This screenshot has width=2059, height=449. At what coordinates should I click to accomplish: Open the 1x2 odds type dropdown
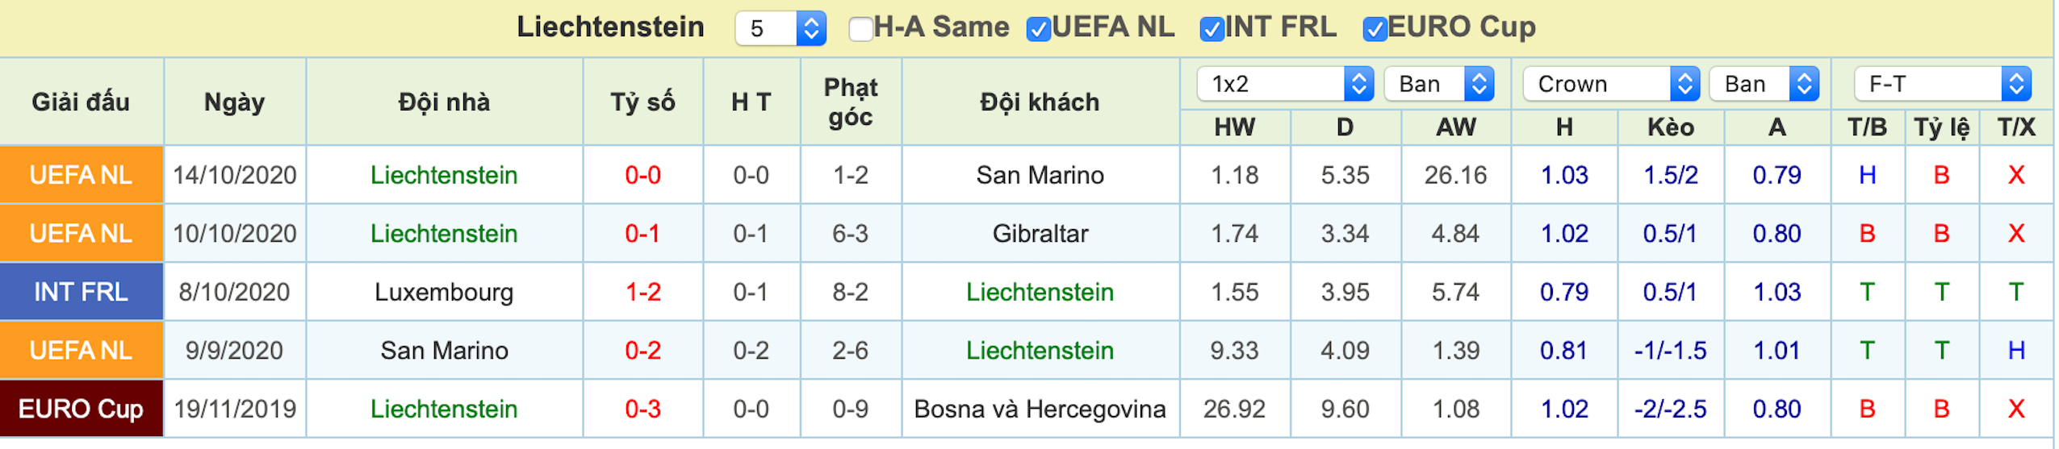(1285, 84)
